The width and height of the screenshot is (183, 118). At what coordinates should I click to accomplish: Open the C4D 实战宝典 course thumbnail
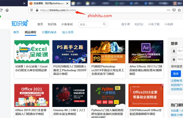(70, 95)
